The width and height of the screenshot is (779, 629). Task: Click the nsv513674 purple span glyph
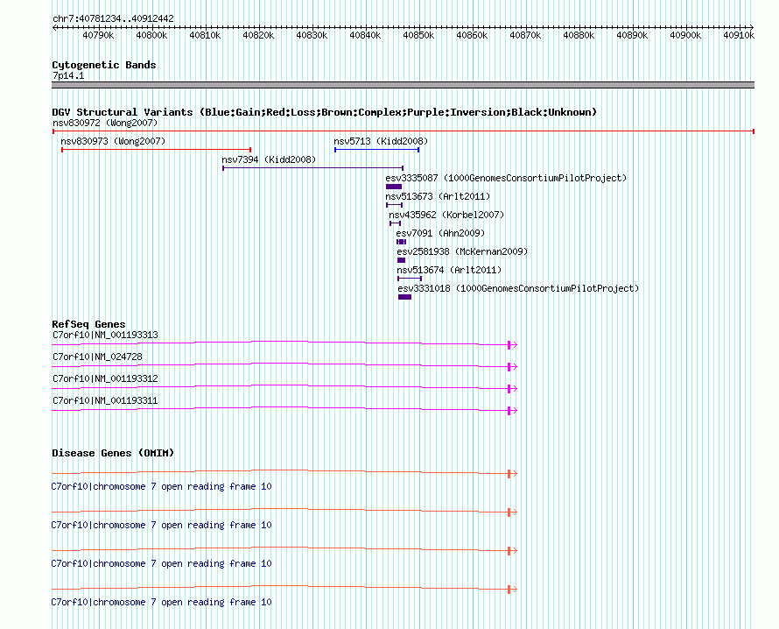(x=410, y=279)
